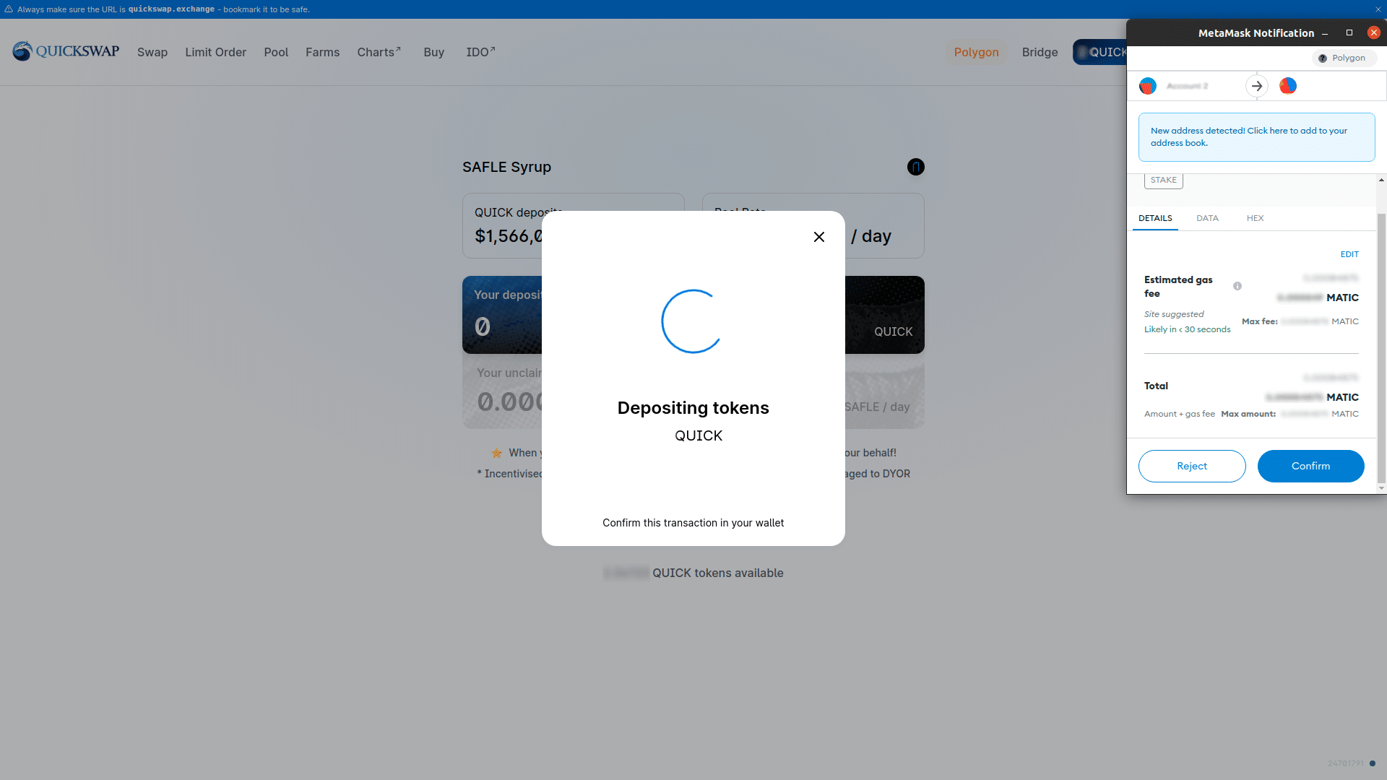Image resolution: width=1387 pixels, height=780 pixels.
Task: Open the Limit Order page
Action: 215,52
